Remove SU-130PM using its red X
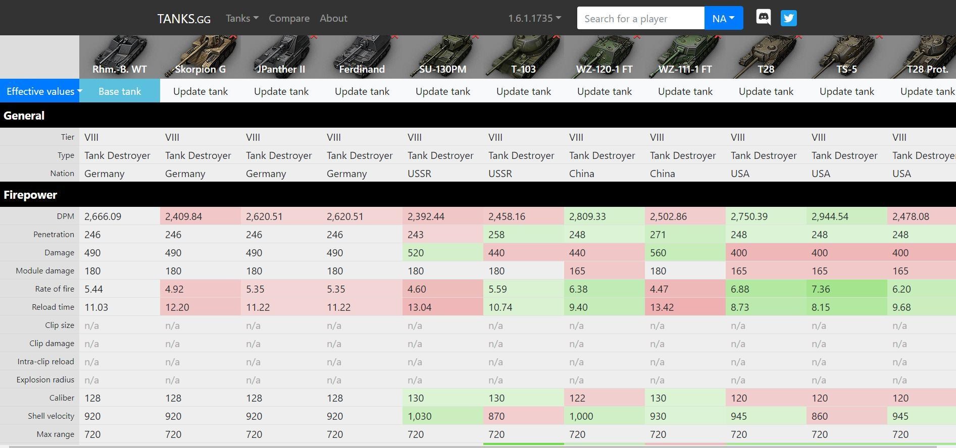The width and height of the screenshot is (956, 448). [x=476, y=37]
